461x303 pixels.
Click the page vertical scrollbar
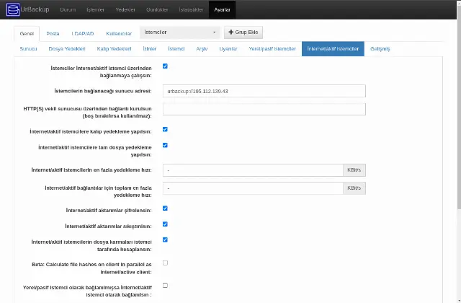(x=459, y=106)
